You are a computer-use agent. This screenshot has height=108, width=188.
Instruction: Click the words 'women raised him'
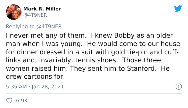tap(36, 68)
